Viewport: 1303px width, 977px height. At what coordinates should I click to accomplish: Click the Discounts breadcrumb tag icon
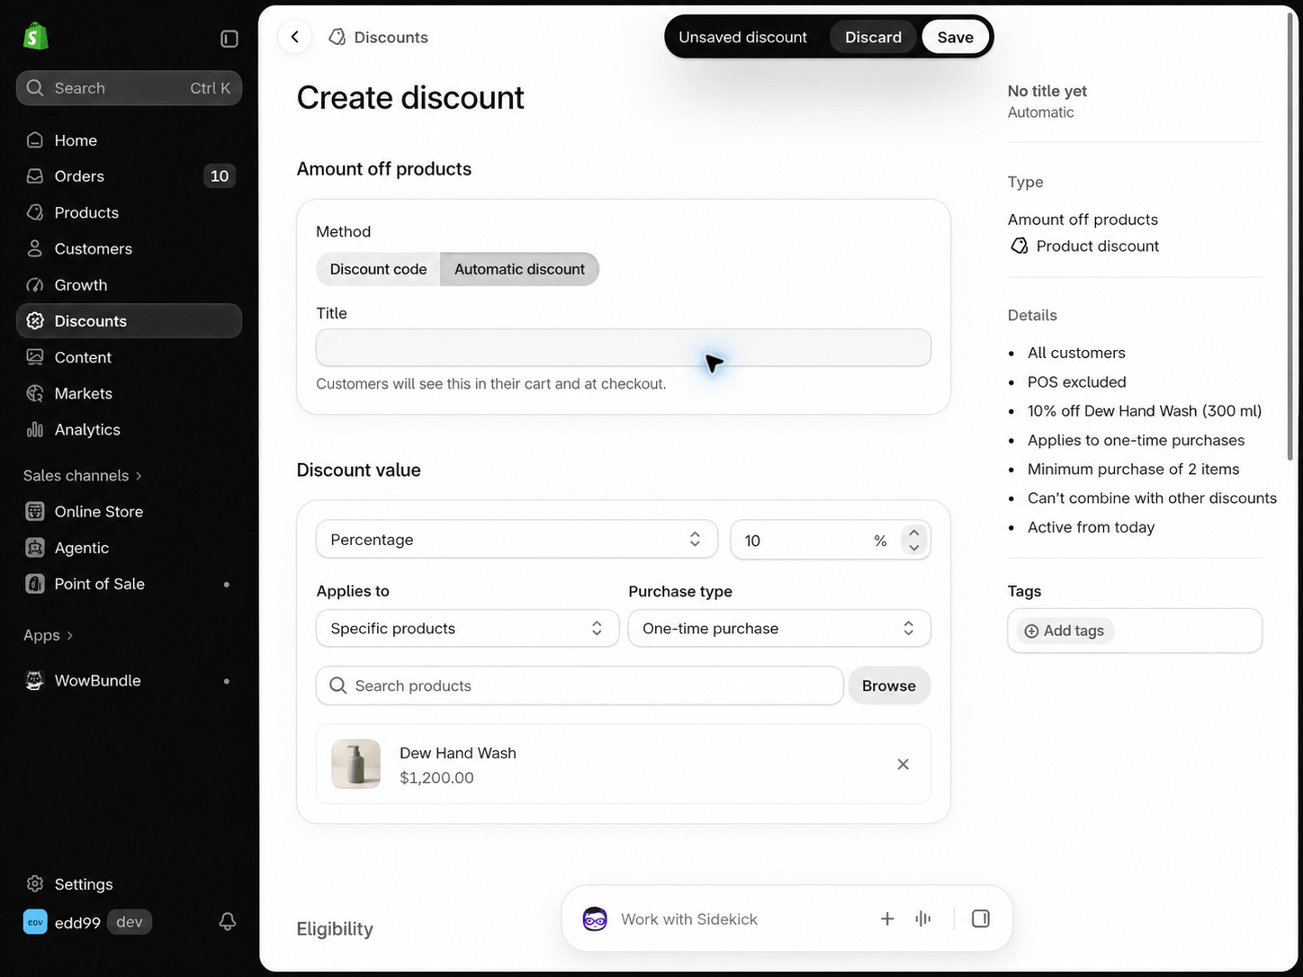click(337, 37)
